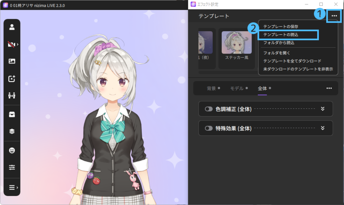This screenshot has height=205, width=344.
Task: Open the parameter sliders sidebar icon
Action: (12, 167)
